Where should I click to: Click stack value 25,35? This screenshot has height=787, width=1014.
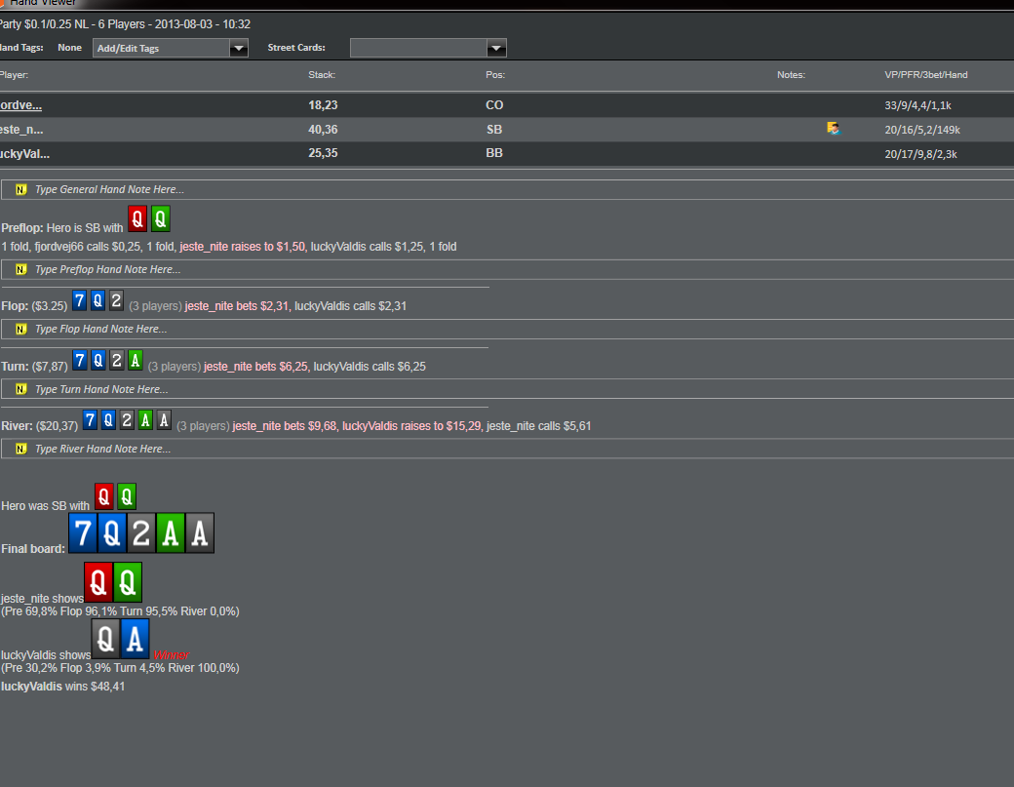coord(323,153)
